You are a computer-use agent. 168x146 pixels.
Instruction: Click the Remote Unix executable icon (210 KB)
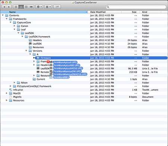point(38,72)
